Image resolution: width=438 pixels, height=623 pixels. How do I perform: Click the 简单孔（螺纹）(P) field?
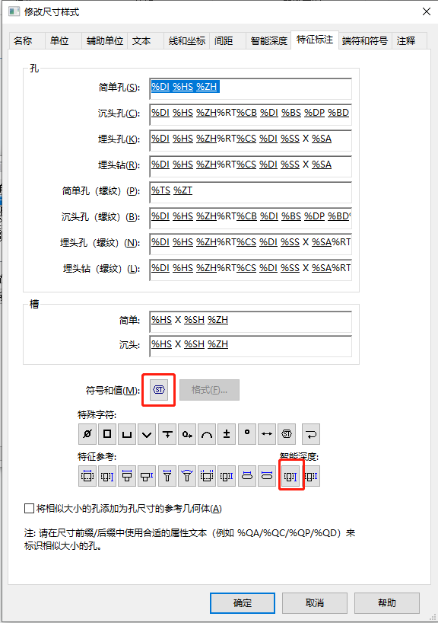[251, 192]
